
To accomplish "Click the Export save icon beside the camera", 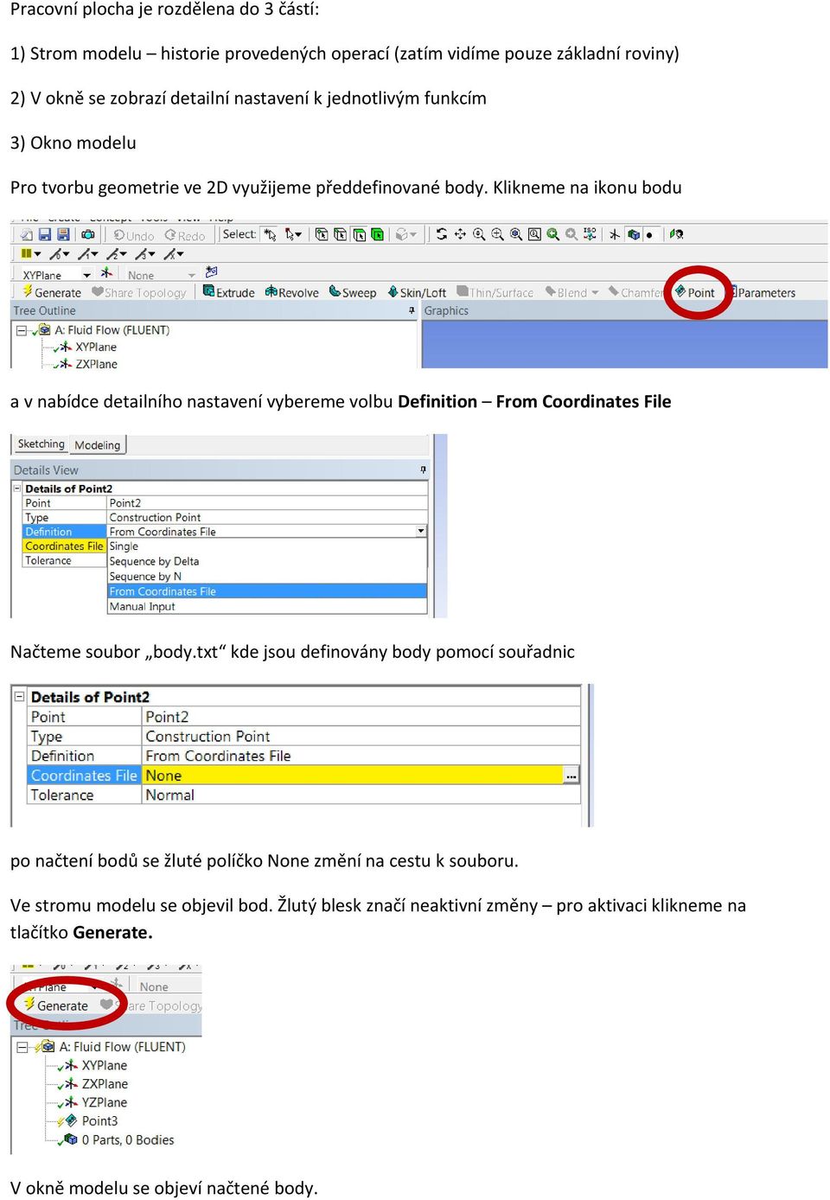I will [63, 235].
